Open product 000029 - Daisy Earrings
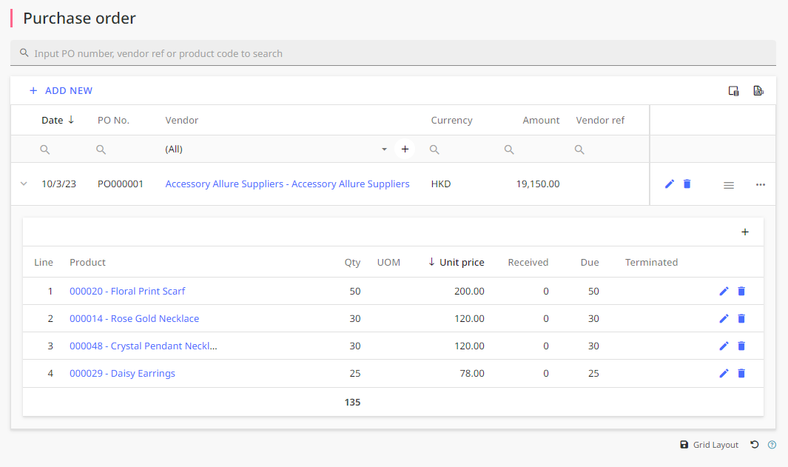Image resolution: width=788 pixels, height=467 pixels. pos(122,374)
